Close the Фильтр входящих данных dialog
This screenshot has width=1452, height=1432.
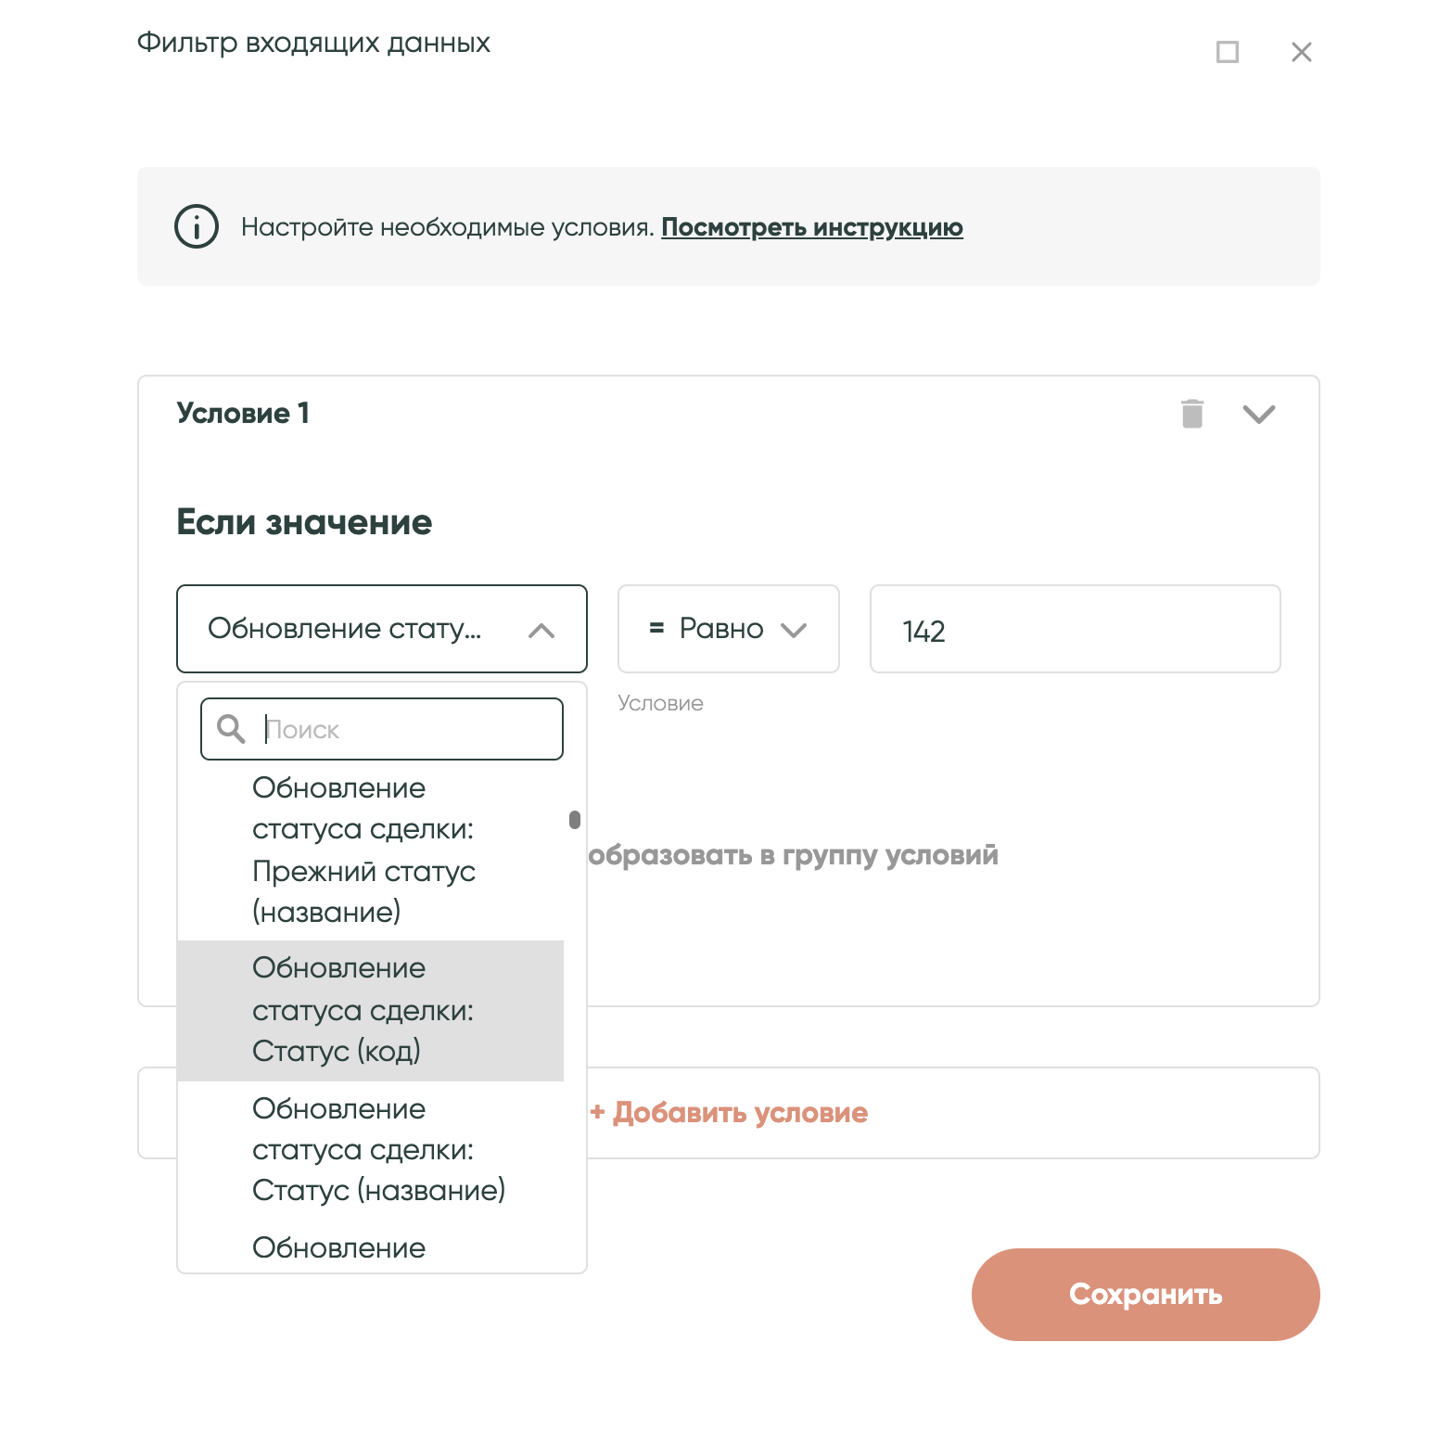(1301, 52)
